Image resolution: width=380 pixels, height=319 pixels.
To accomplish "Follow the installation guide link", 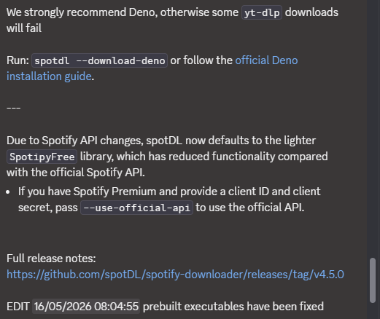I will (x=49, y=76).
